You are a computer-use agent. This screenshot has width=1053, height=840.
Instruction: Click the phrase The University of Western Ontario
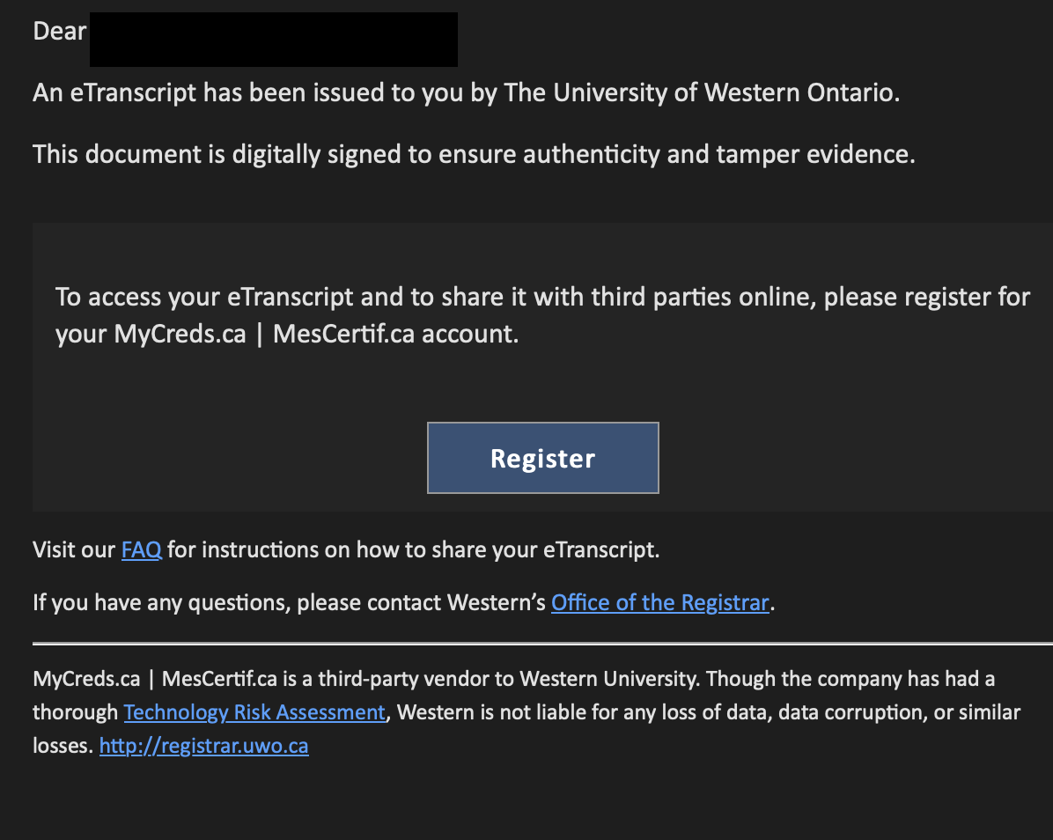pos(701,92)
